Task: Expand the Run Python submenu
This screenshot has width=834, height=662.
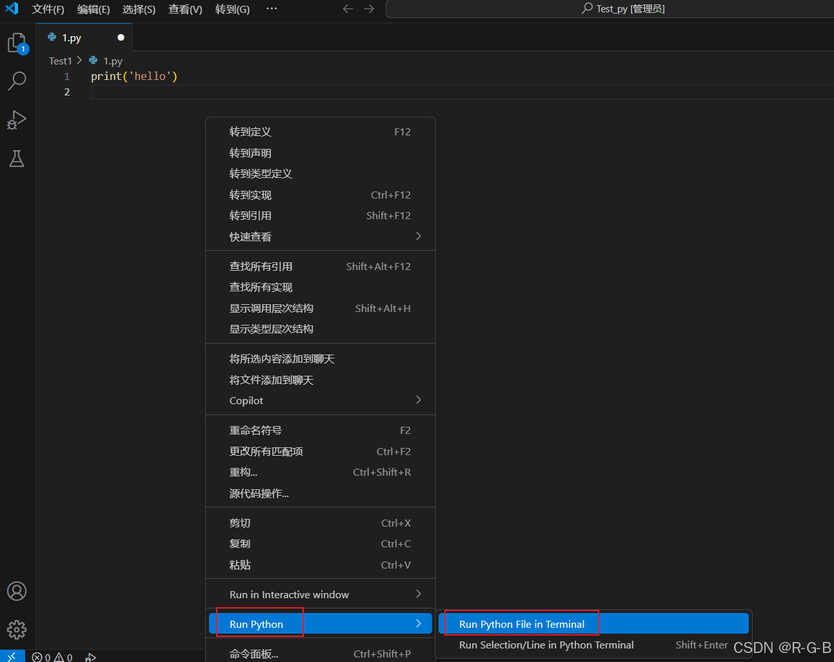Action: [321, 624]
